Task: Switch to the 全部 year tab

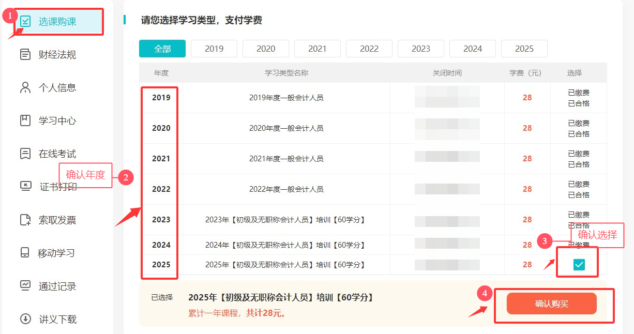Action: coord(162,49)
